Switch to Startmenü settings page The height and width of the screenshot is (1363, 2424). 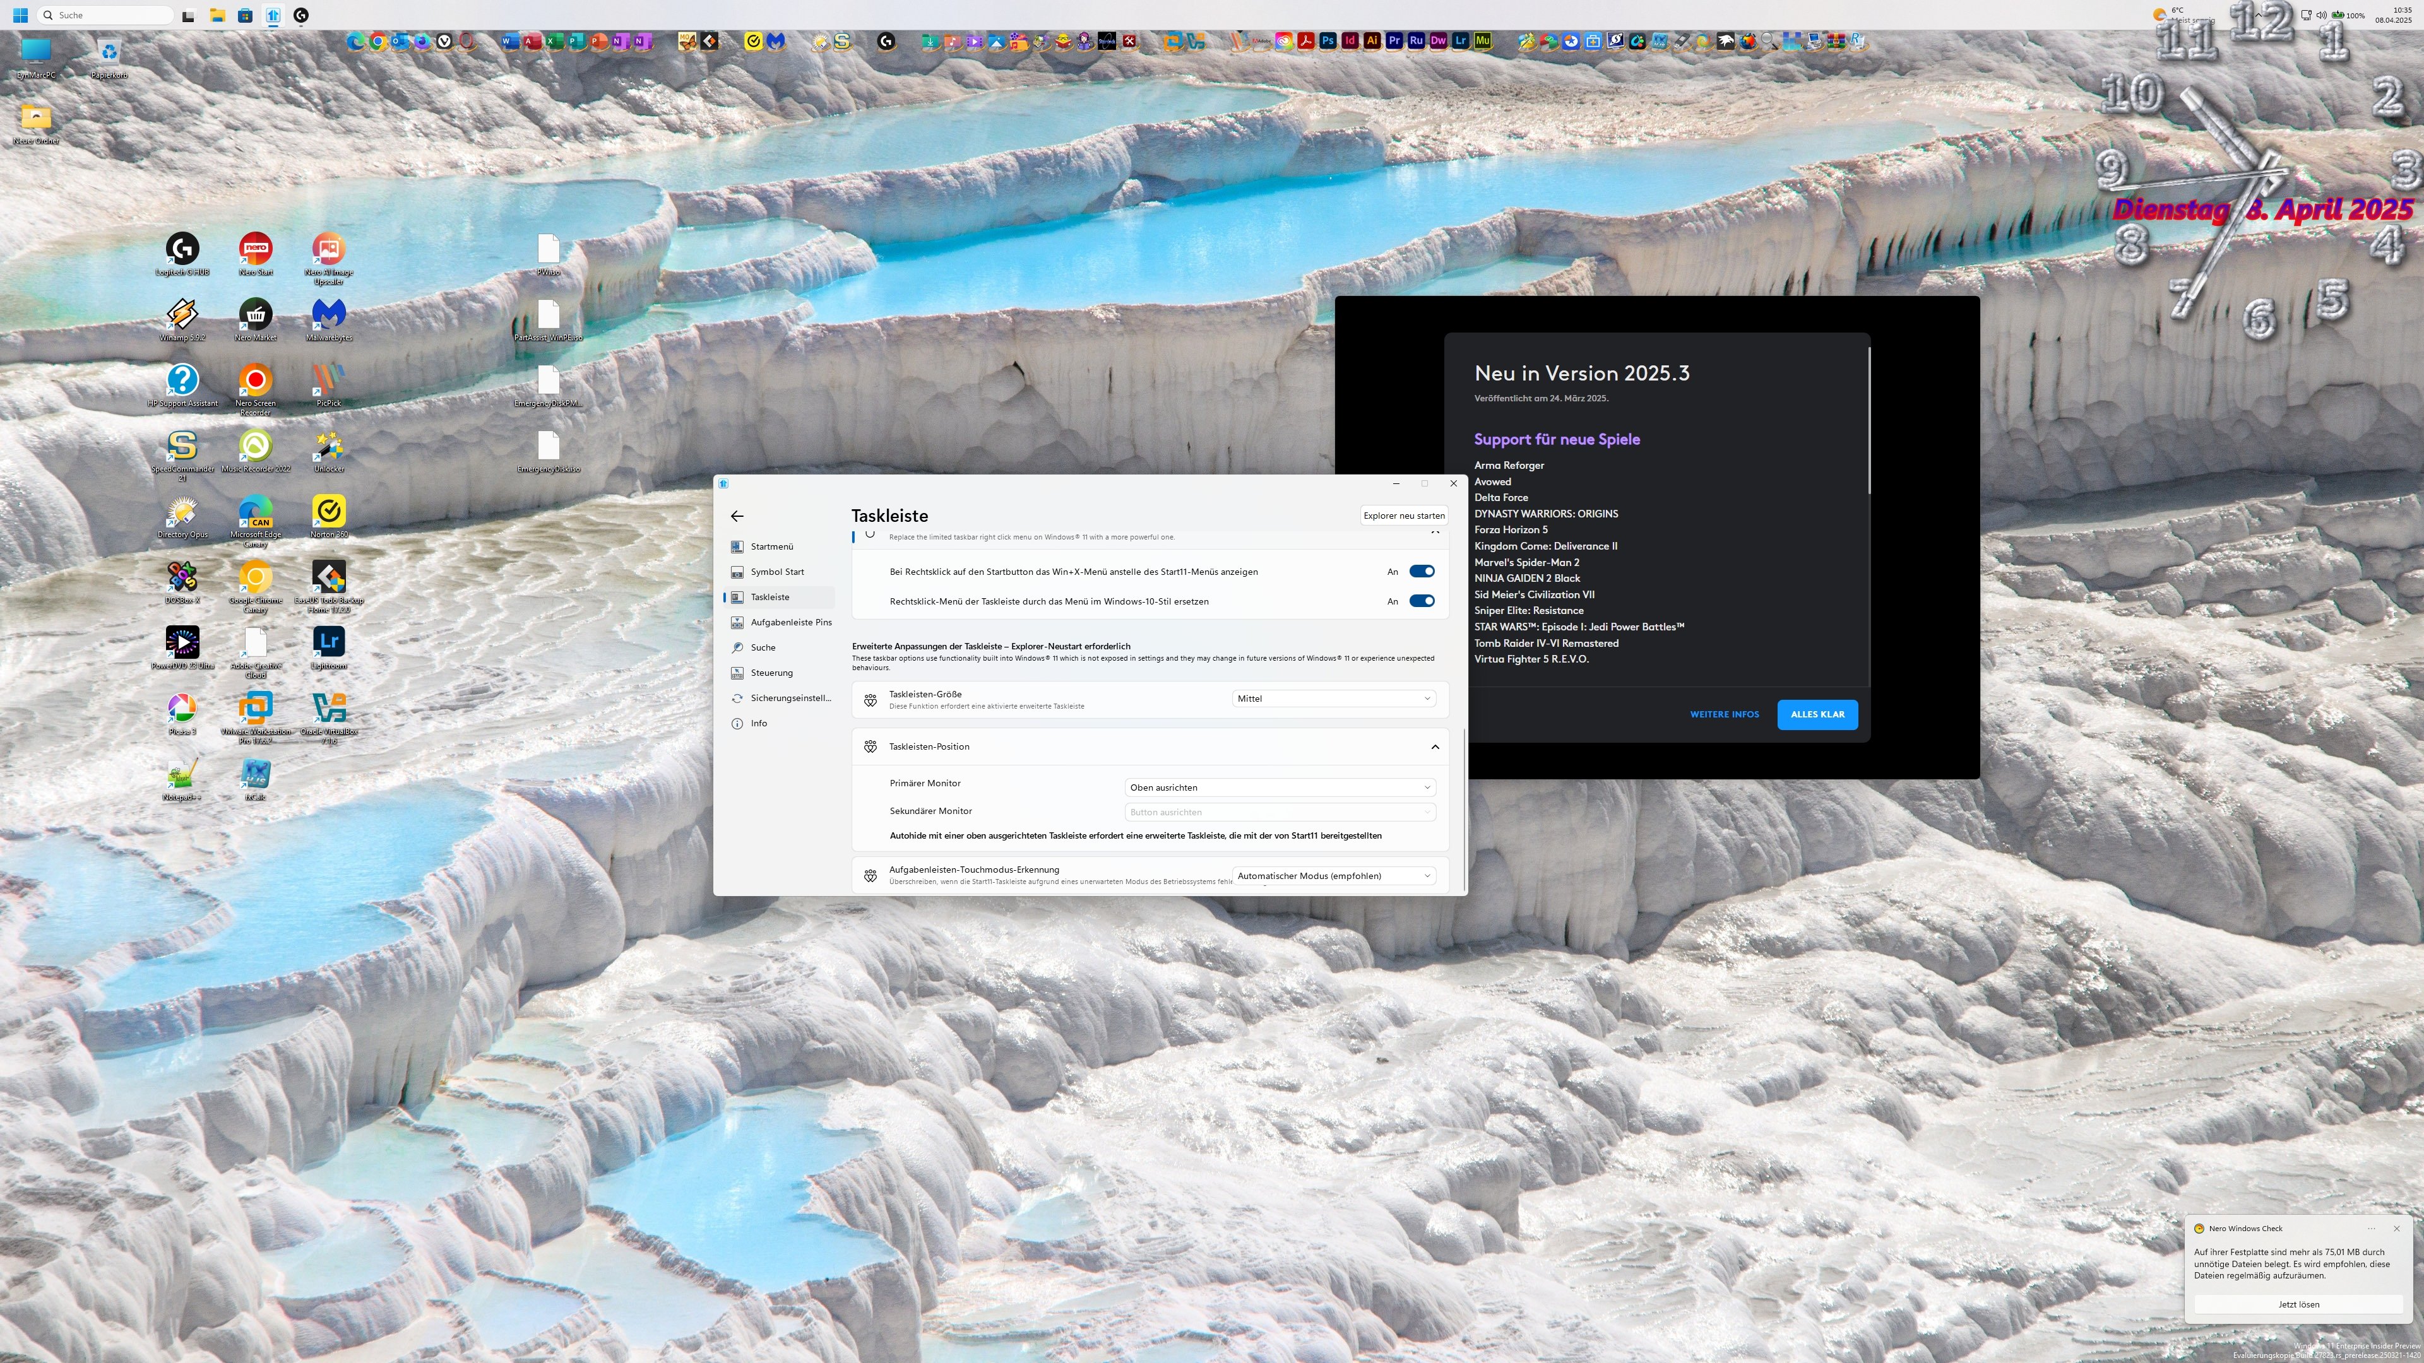771,546
